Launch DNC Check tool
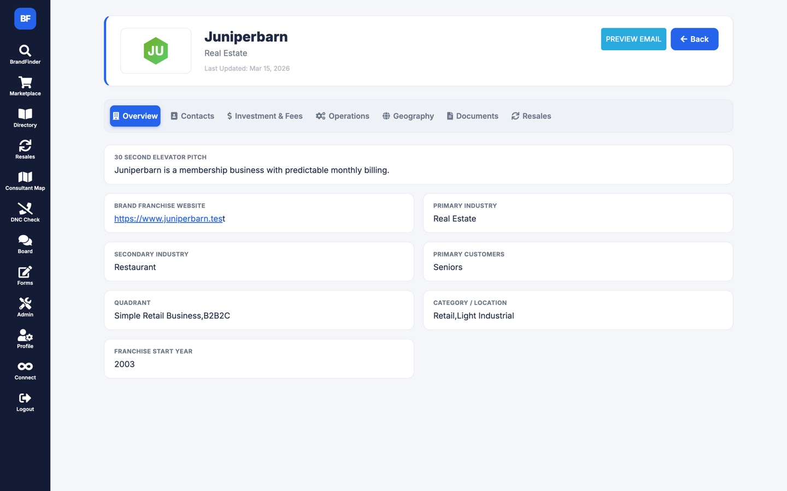The width and height of the screenshot is (787, 491). [x=25, y=213]
